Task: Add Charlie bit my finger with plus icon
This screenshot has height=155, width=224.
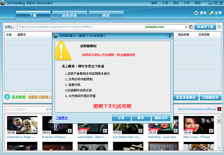Action: 34,131
